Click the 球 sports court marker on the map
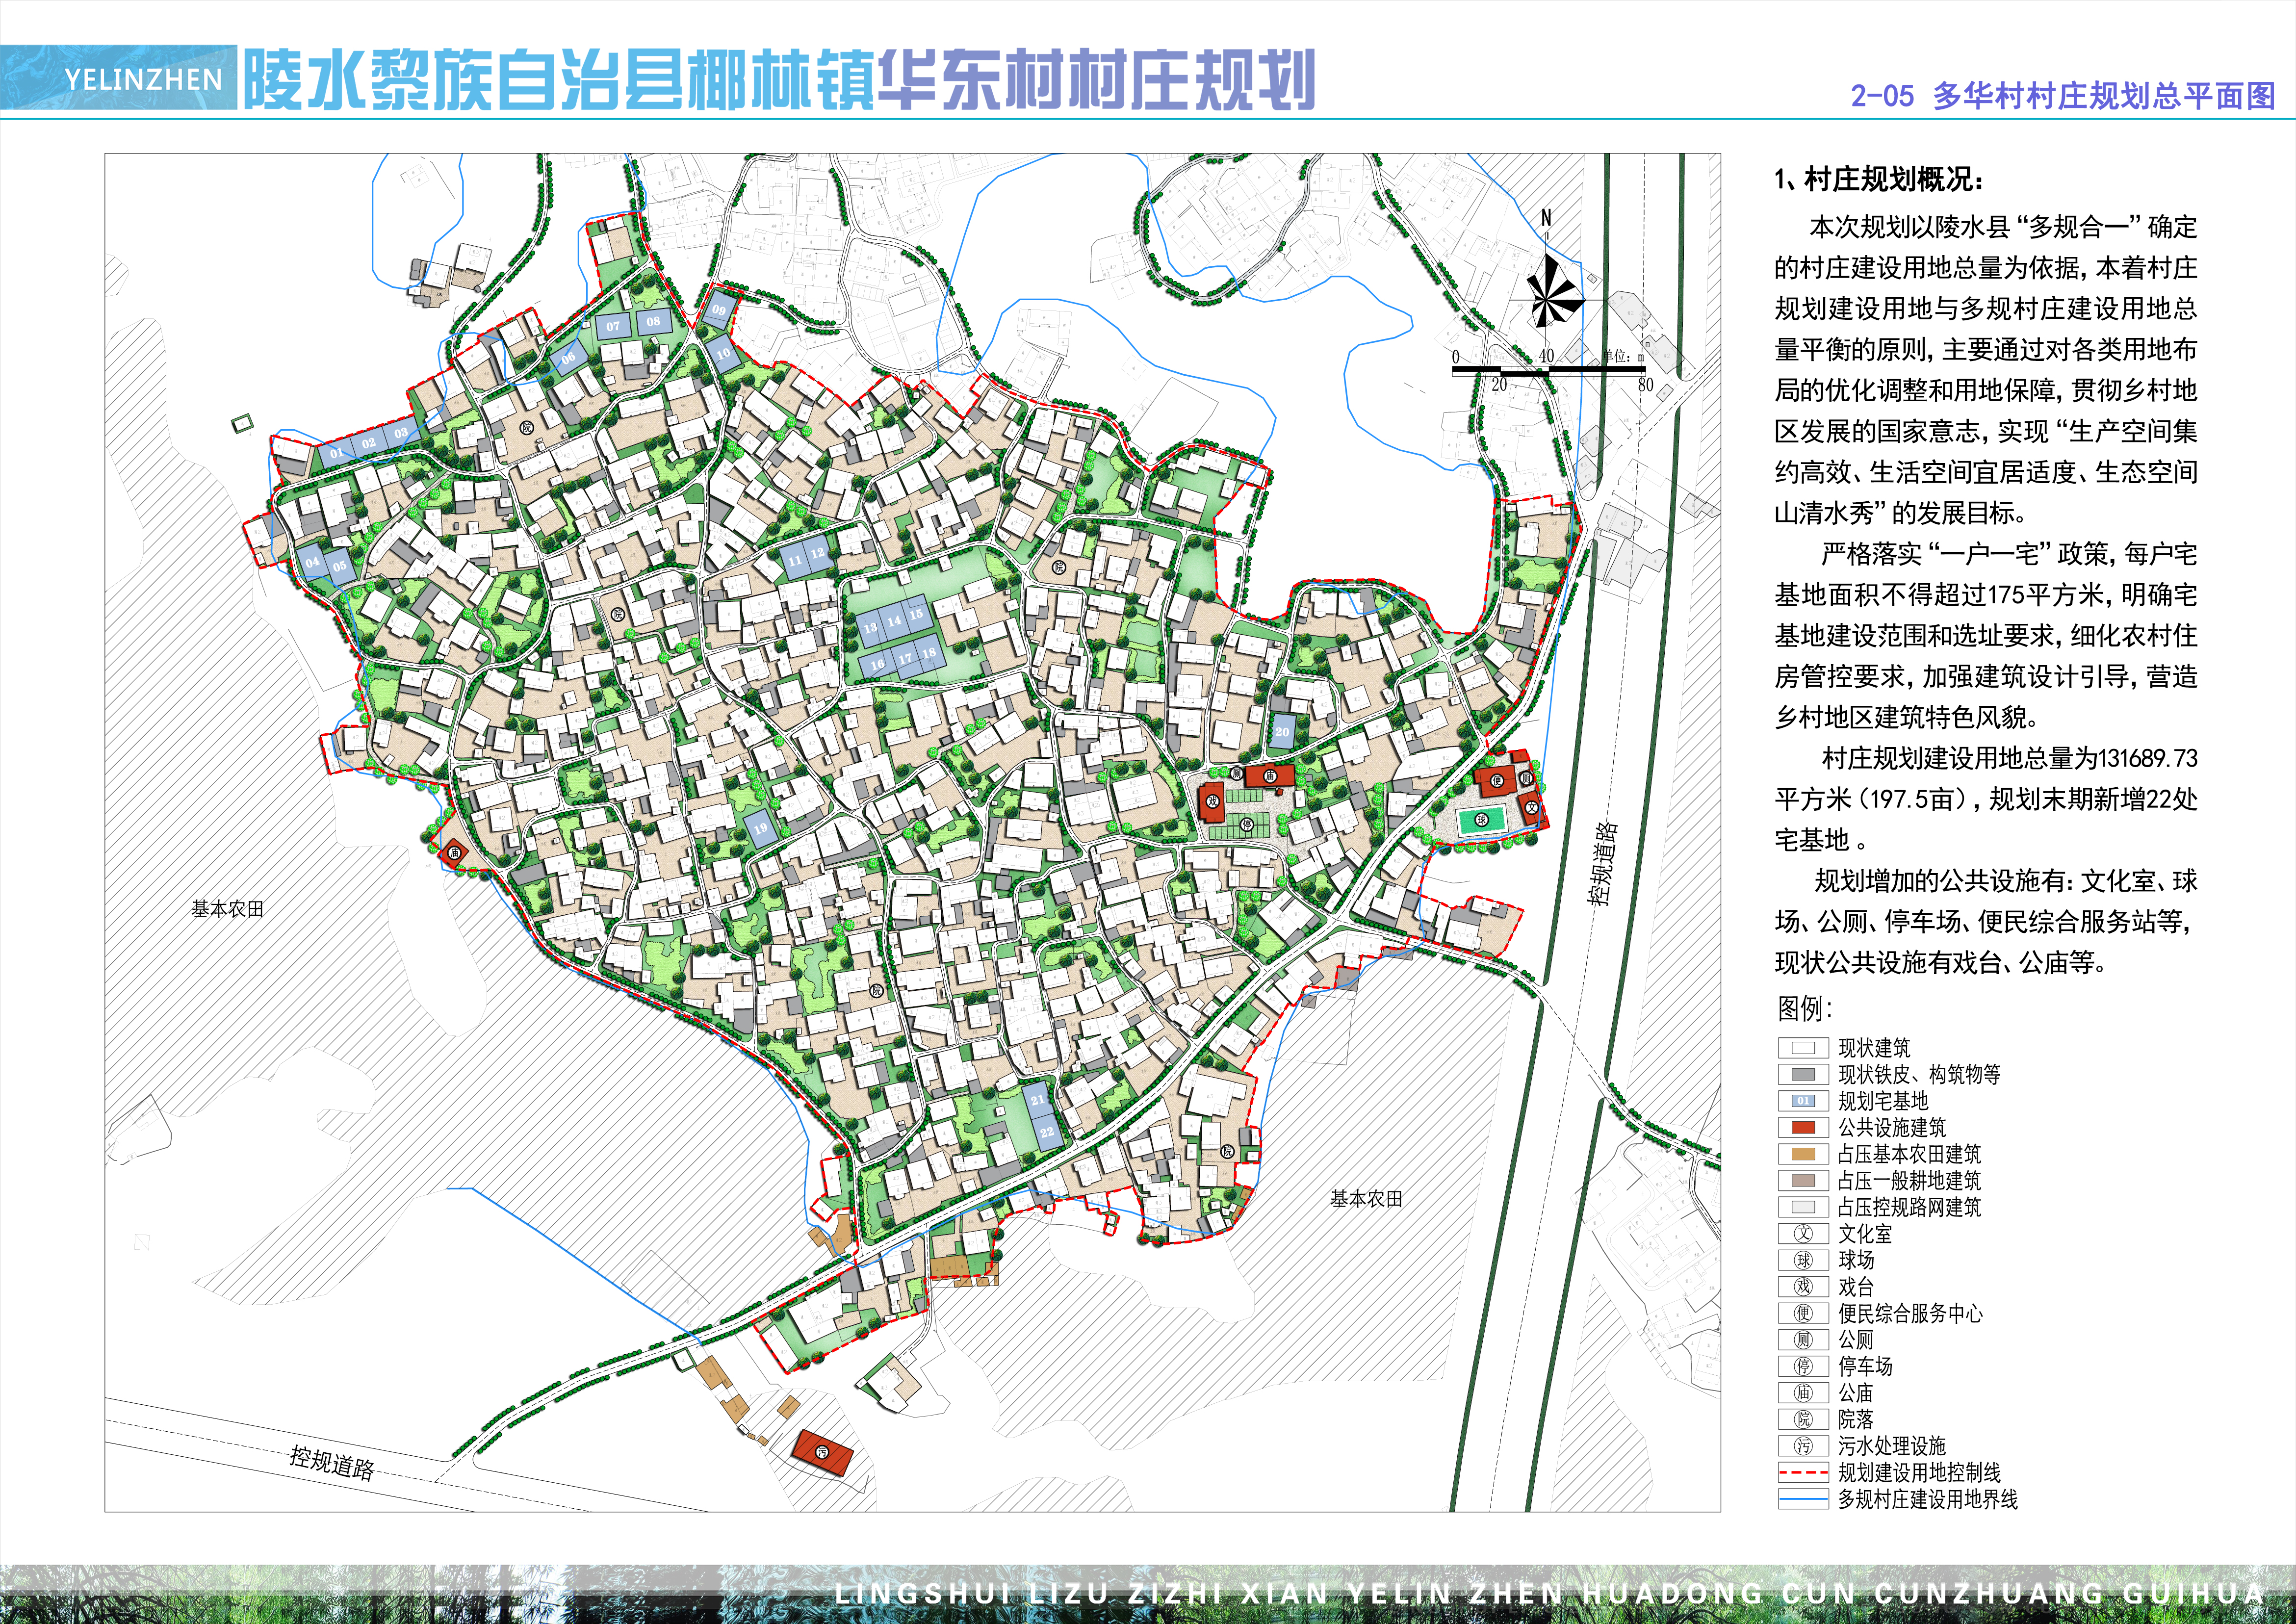Image resolution: width=2296 pixels, height=1624 pixels. point(1482,820)
